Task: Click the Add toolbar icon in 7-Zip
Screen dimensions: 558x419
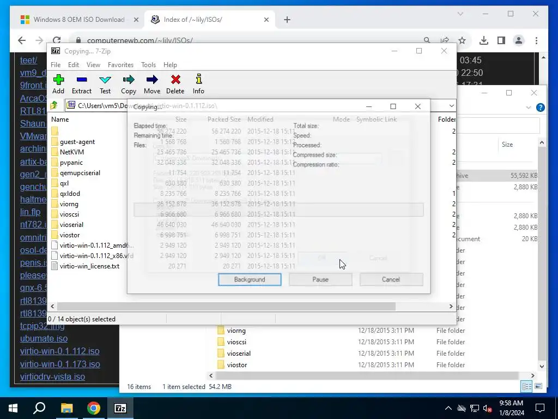Action: [58, 84]
